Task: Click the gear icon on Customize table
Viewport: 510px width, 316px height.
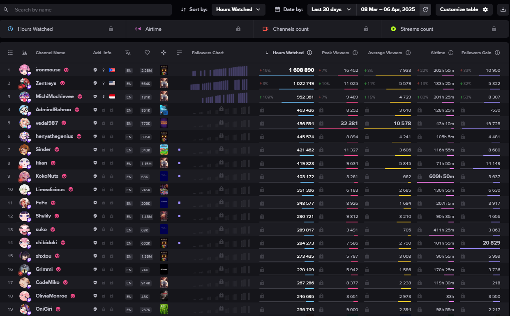Action: point(485,9)
